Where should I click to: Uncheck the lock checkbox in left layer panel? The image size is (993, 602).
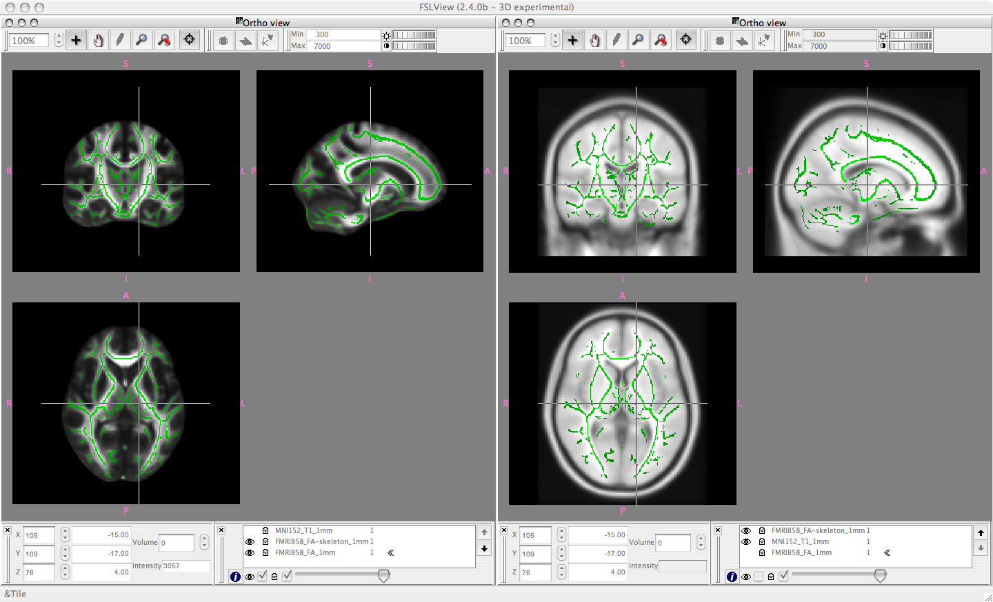287,577
